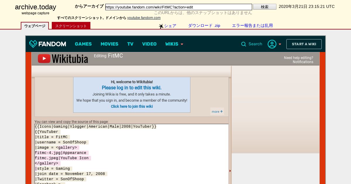Switch to the スクリーンショット tab
351x184 pixels.
click(71, 26)
